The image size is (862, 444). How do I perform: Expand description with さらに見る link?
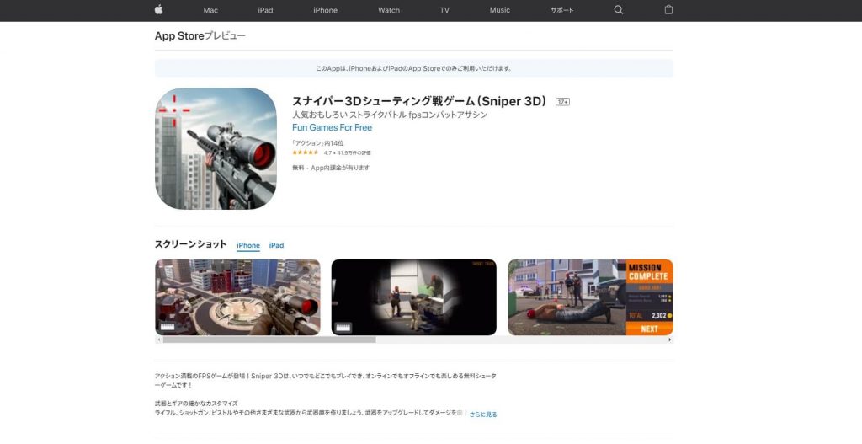pyautogui.click(x=483, y=415)
